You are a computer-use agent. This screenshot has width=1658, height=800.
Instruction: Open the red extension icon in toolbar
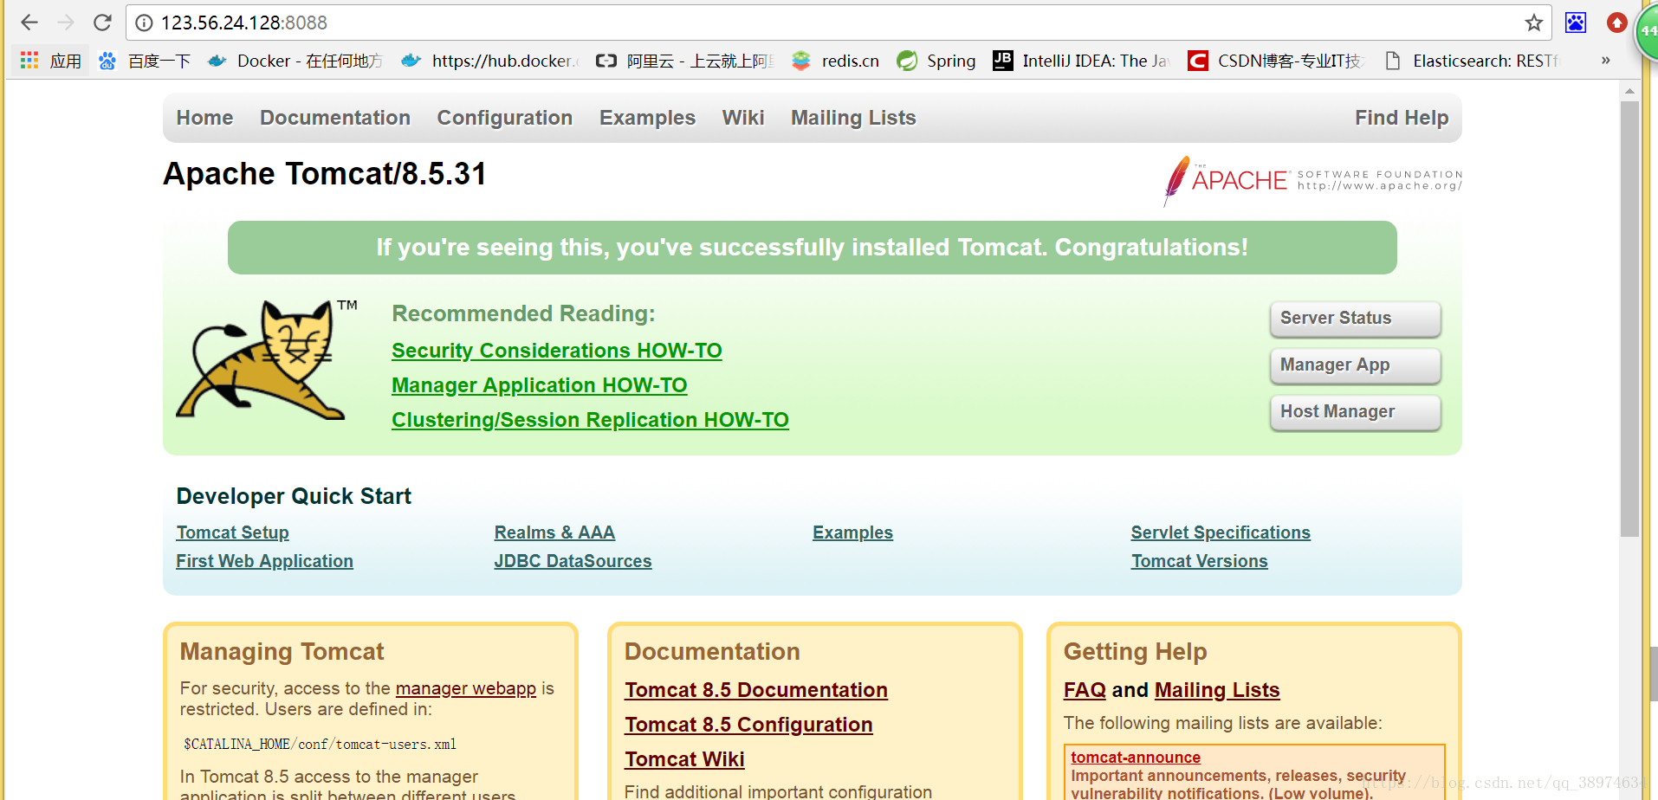coord(1616,23)
